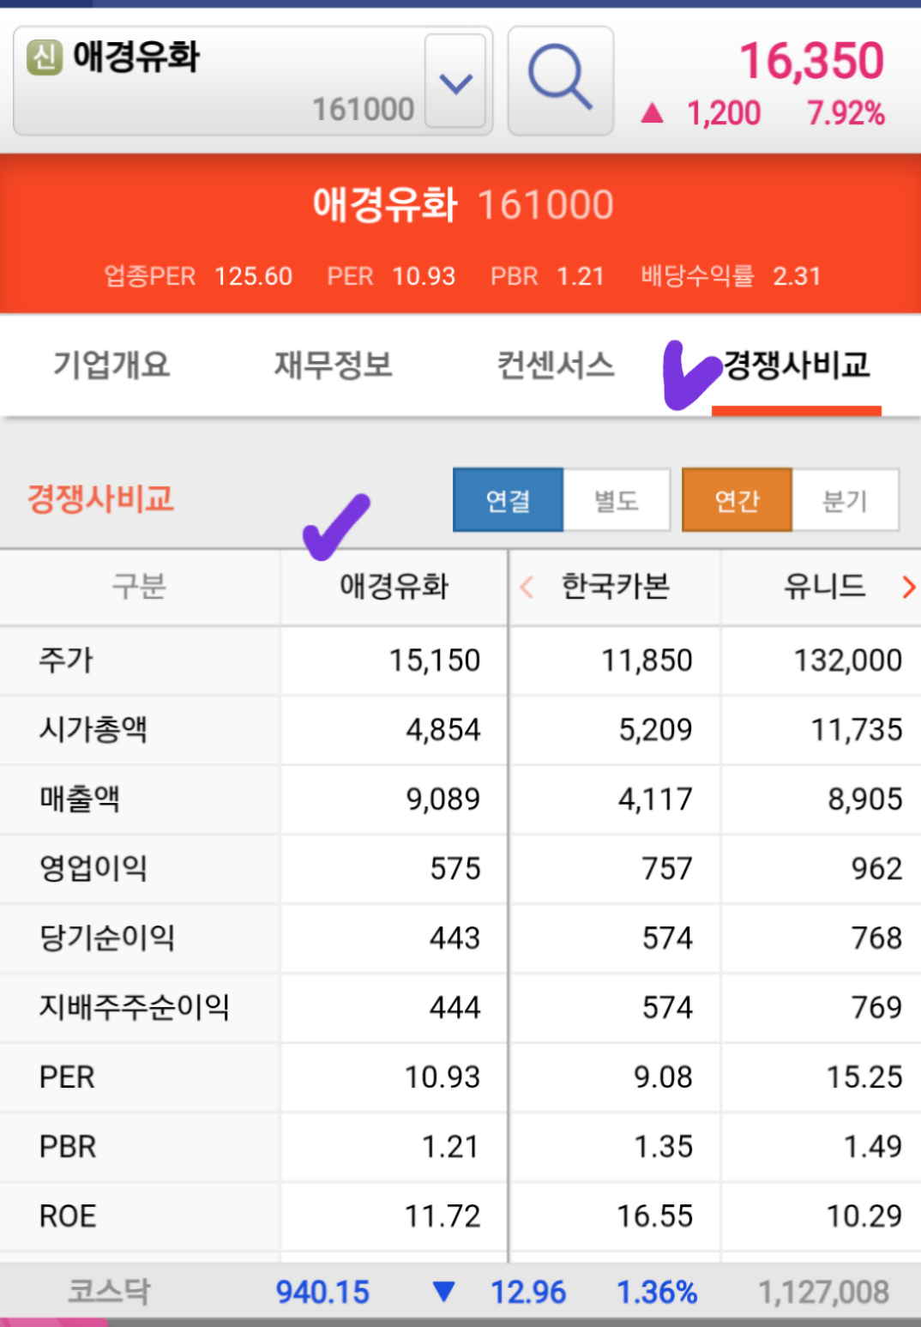Tap the green 신 badge icon

tap(45, 58)
